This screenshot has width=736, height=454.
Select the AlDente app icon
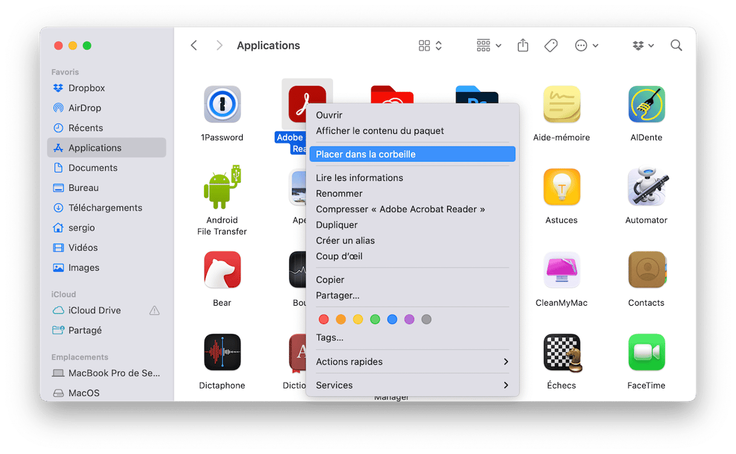point(646,104)
